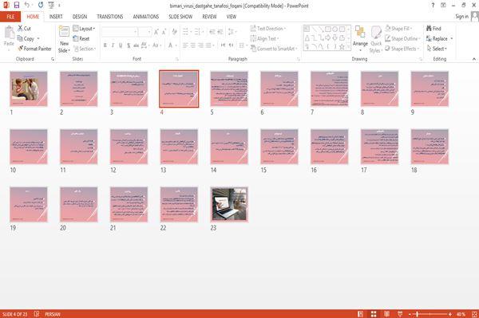This screenshot has width=479, height=318.
Task: Click the Undo arrow icon
Action: point(27,5)
